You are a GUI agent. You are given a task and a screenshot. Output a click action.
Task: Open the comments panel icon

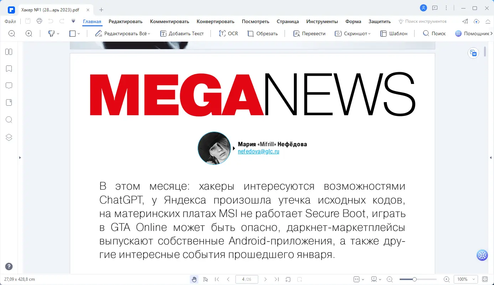[x=9, y=85]
